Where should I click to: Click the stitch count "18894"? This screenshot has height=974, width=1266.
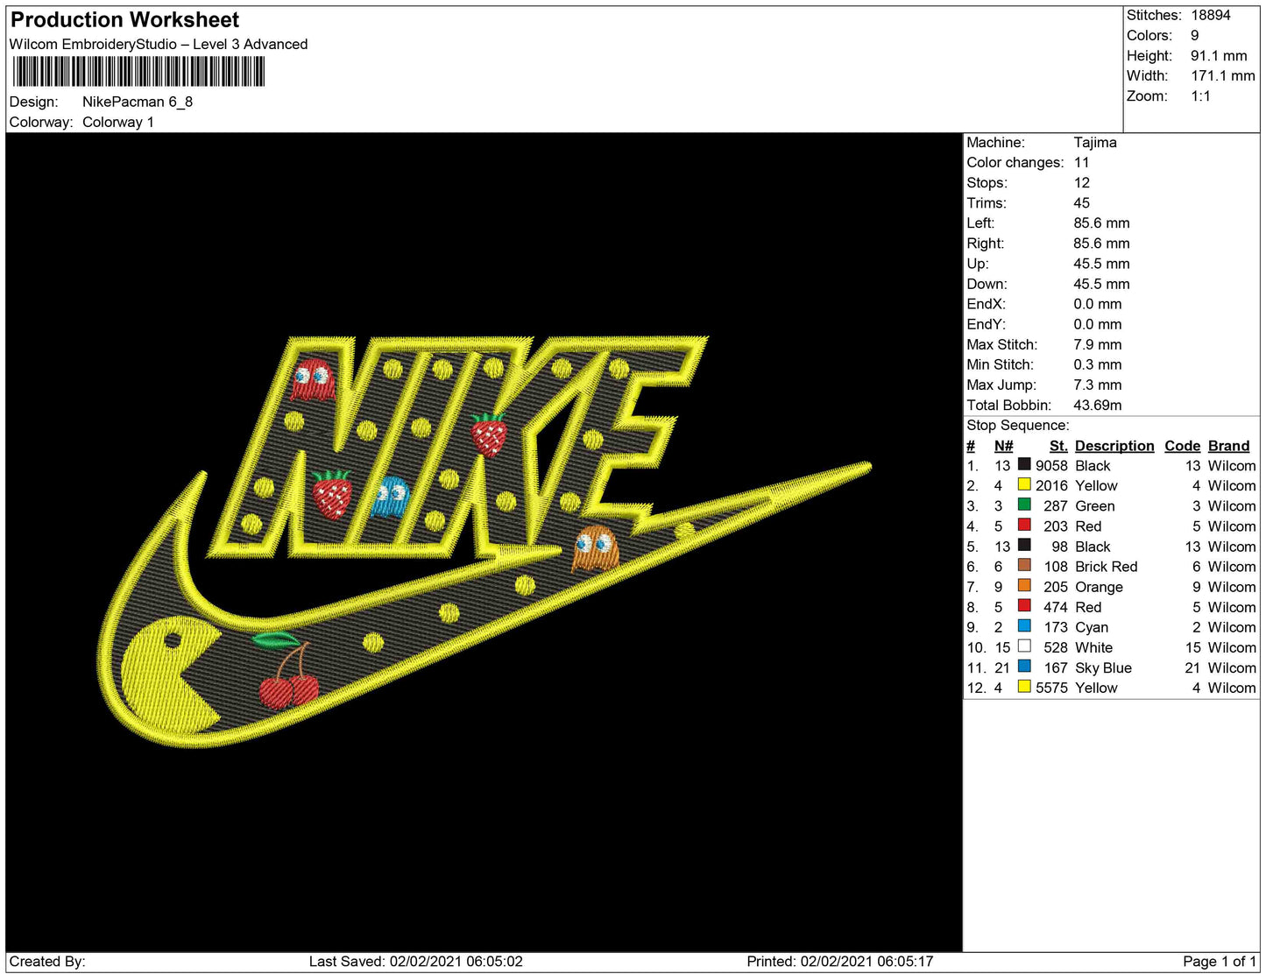(x=1210, y=15)
